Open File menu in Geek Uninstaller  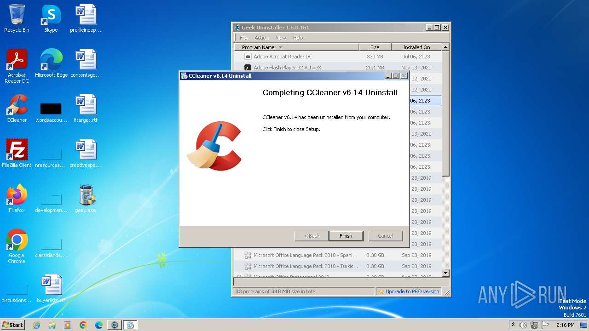[x=243, y=38]
